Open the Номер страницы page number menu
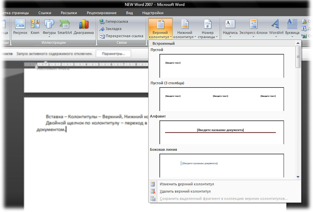This screenshot has width=313, height=212. click(x=208, y=29)
